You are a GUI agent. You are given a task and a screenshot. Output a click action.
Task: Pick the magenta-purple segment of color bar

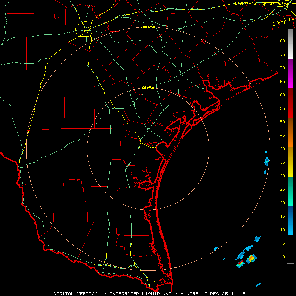[x=290, y=74]
